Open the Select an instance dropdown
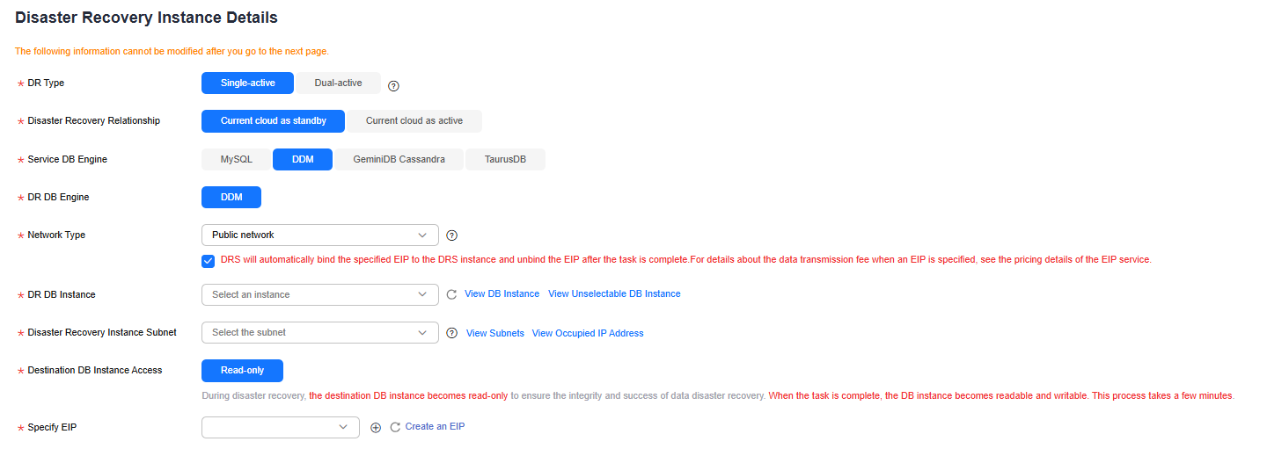The height and width of the screenshot is (456, 1267). tap(320, 294)
